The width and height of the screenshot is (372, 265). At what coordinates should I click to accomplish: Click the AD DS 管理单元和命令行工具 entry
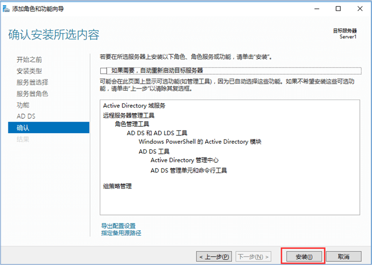(x=189, y=170)
